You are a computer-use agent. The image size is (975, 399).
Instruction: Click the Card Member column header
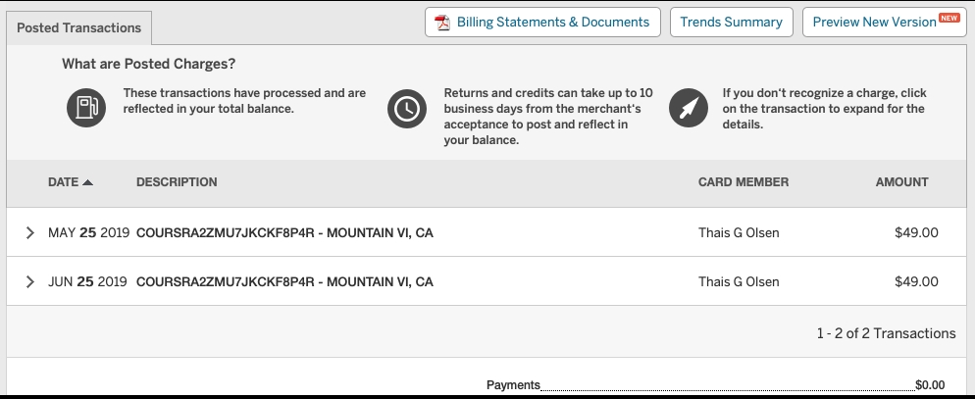(x=743, y=182)
